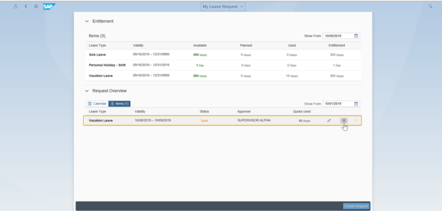Click the Entitlement column header
Image resolution: width=442 pixels, height=211 pixels.
(337, 46)
